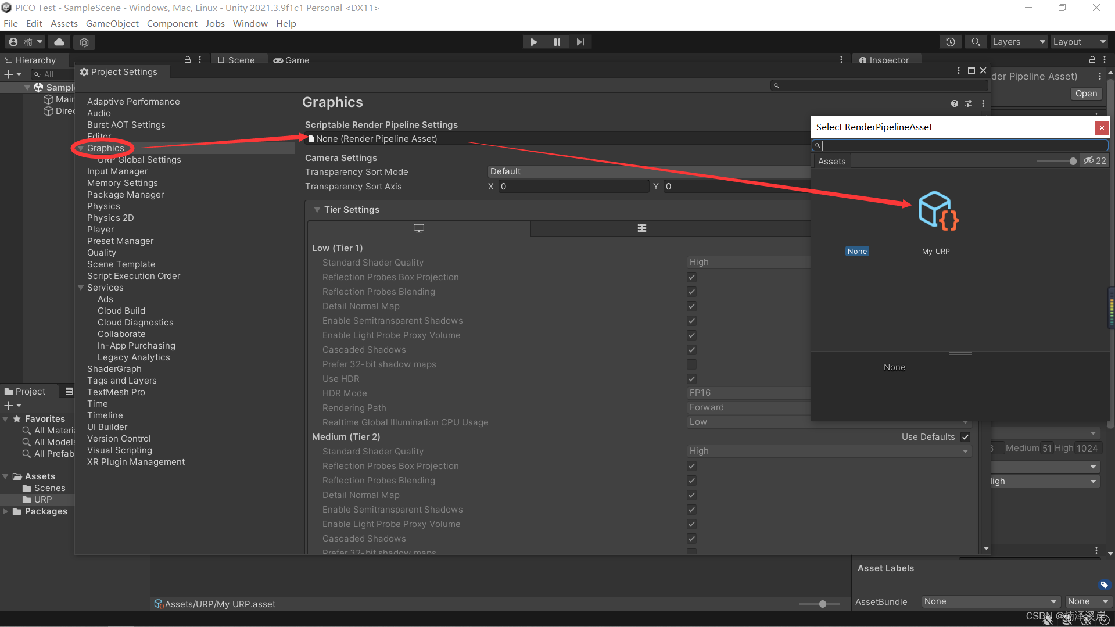This screenshot has width=1115, height=627.
Task: Click the Step frame button
Action: pos(580,42)
